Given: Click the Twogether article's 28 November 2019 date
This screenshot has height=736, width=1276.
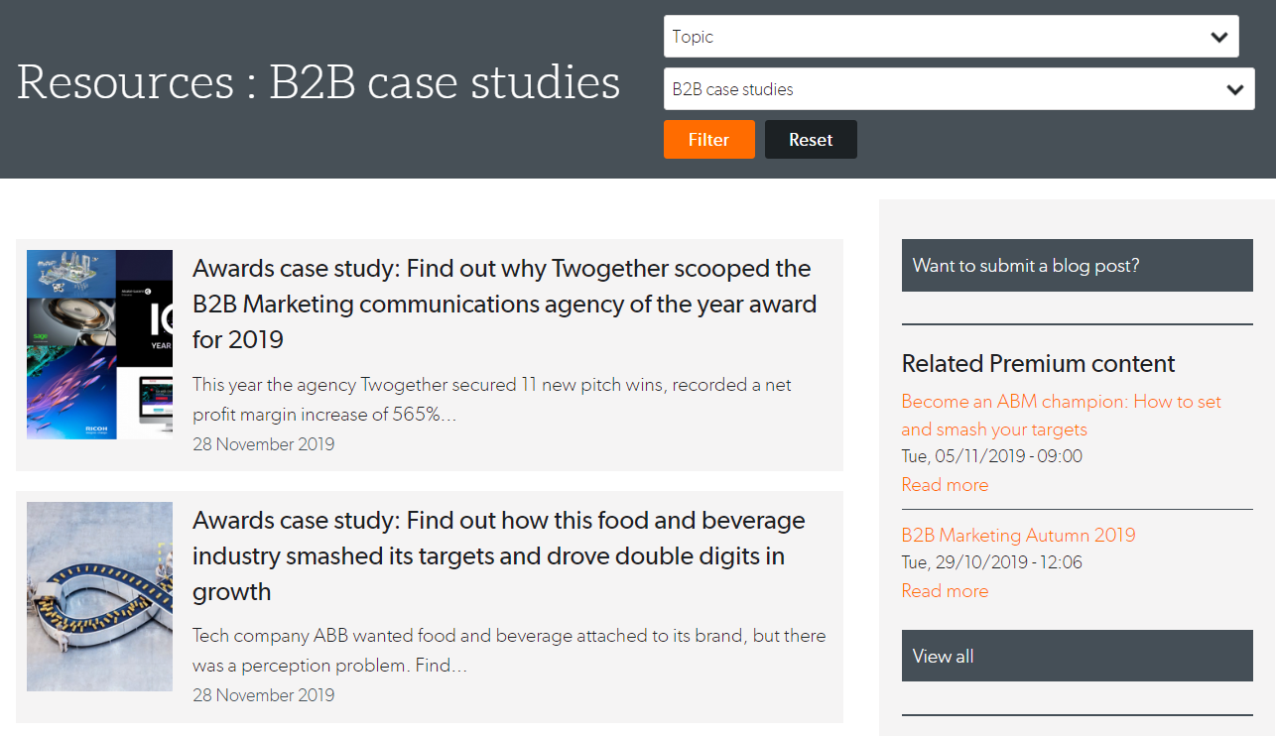Looking at the screenshot, I should 264,443.
